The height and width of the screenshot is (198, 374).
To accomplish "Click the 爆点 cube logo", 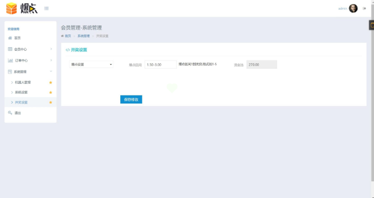I will click(x=12, y=8).
